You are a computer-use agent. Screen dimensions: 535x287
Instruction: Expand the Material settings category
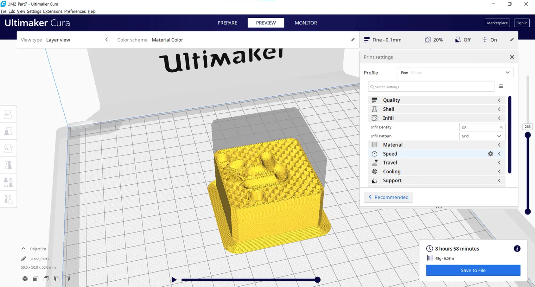pyautogui.click(x=437, y=145)
